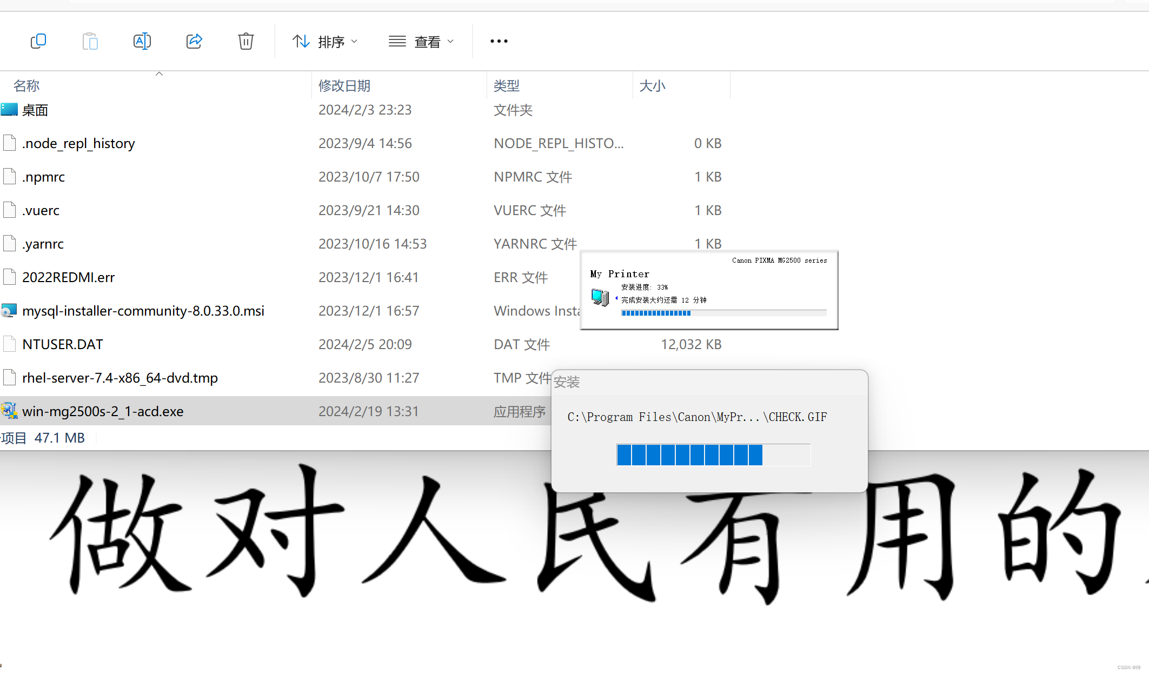Select the 桌面 folder
The image size is (1149, 675).
point(35,110)
